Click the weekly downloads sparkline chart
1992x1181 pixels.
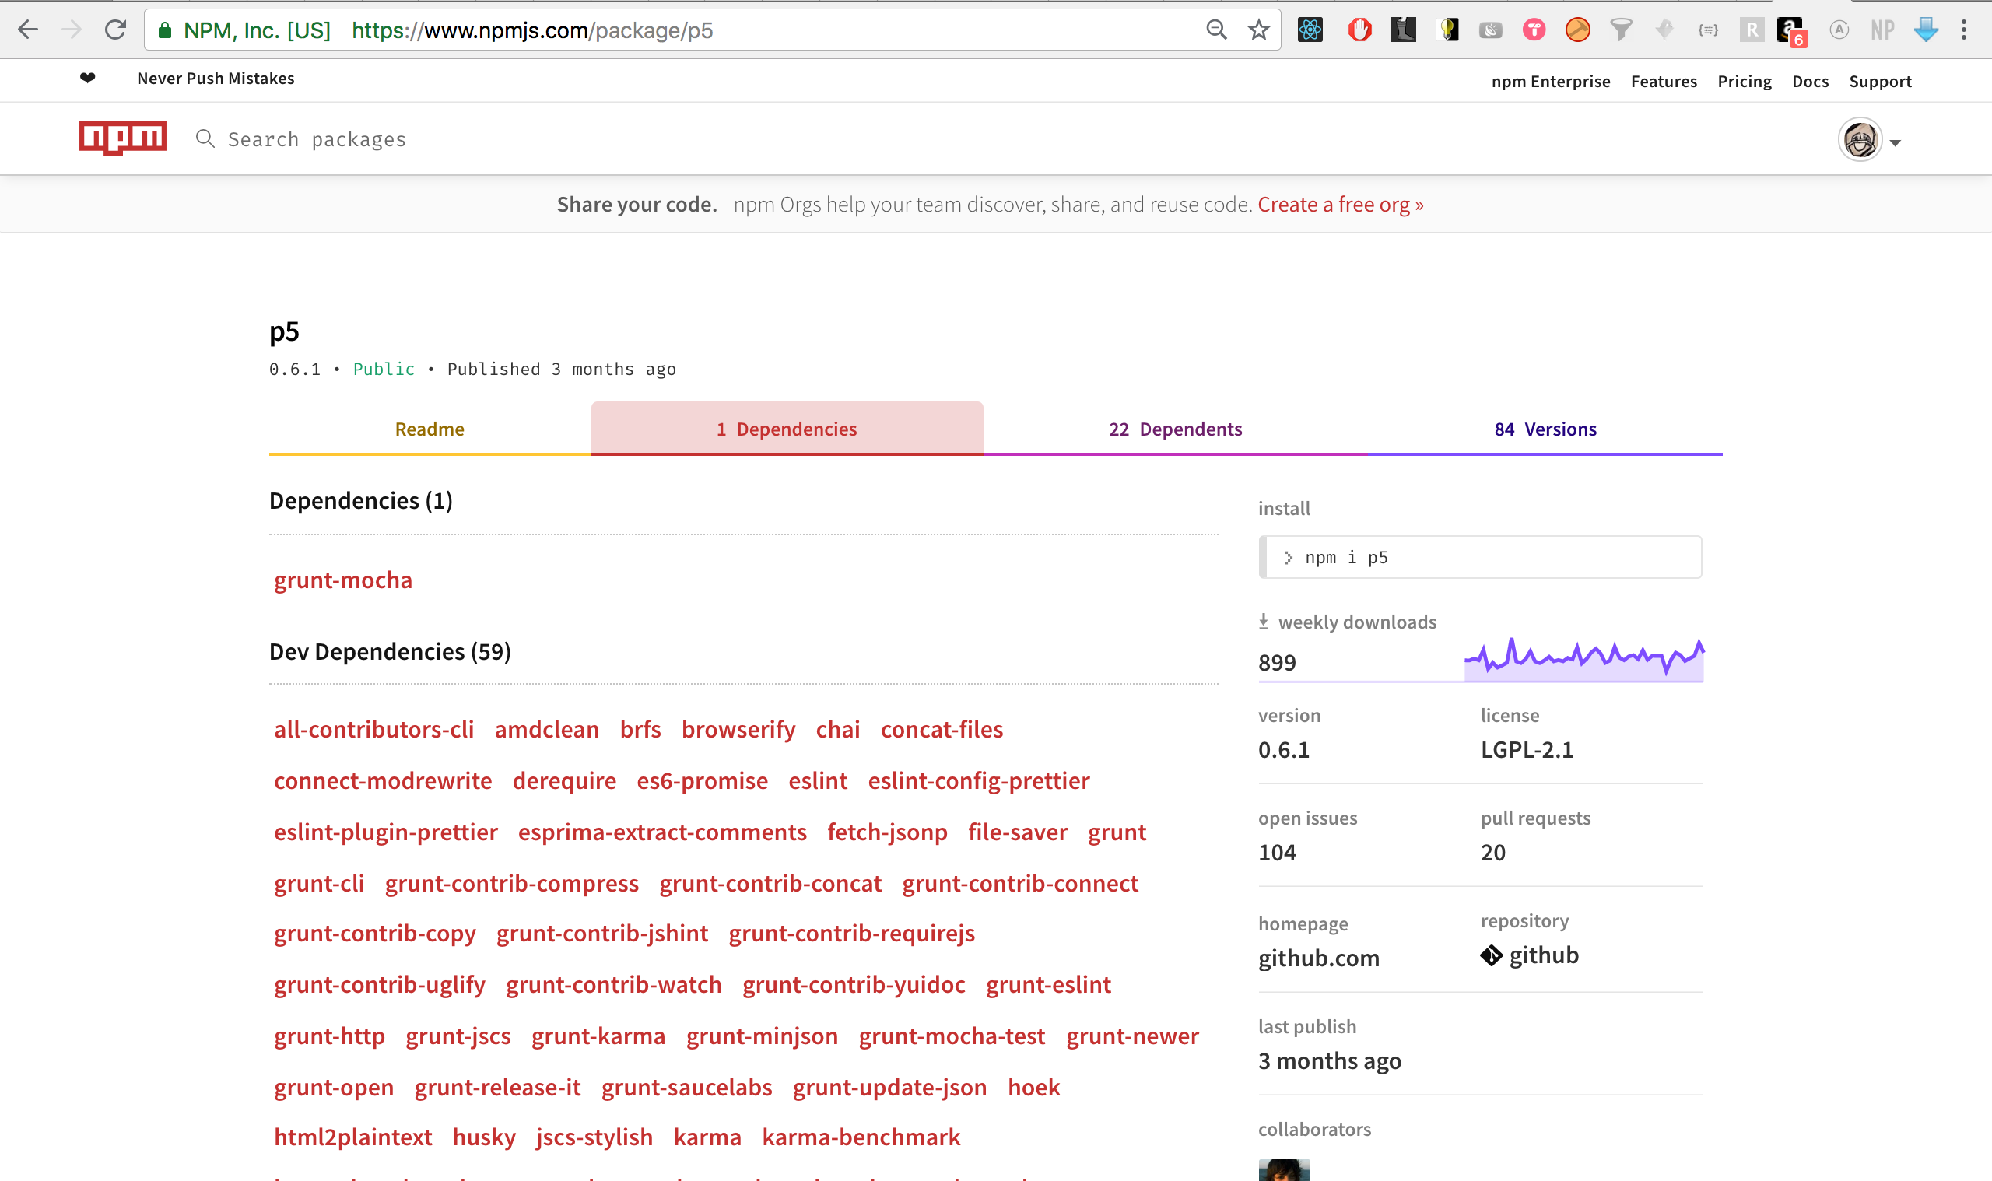click(1583, 660)
